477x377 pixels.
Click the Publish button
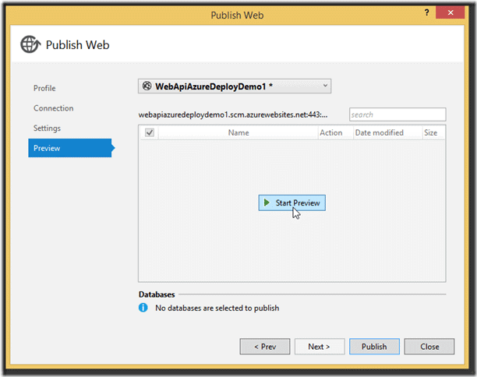[374, 347]
